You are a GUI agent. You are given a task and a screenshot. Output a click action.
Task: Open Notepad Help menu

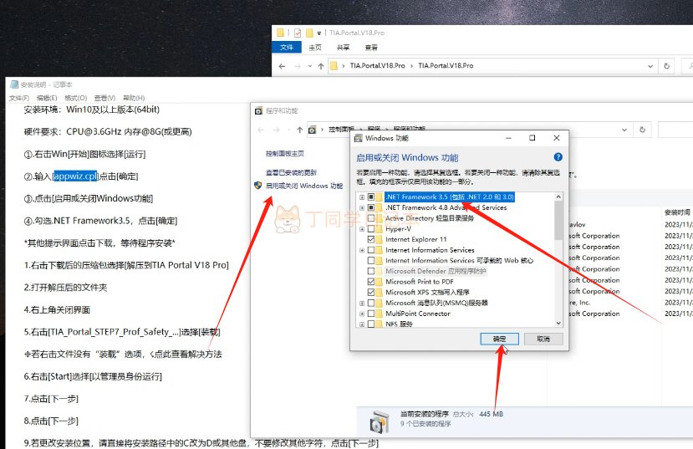[134, 98]
